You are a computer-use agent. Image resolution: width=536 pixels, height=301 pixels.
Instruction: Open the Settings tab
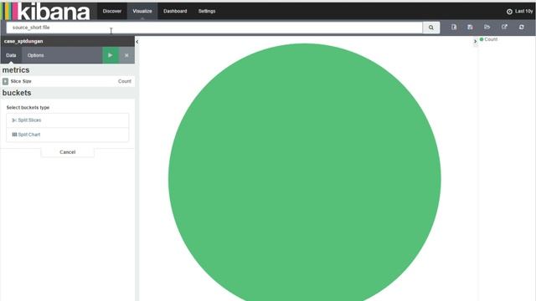click(x=207, y=11)
